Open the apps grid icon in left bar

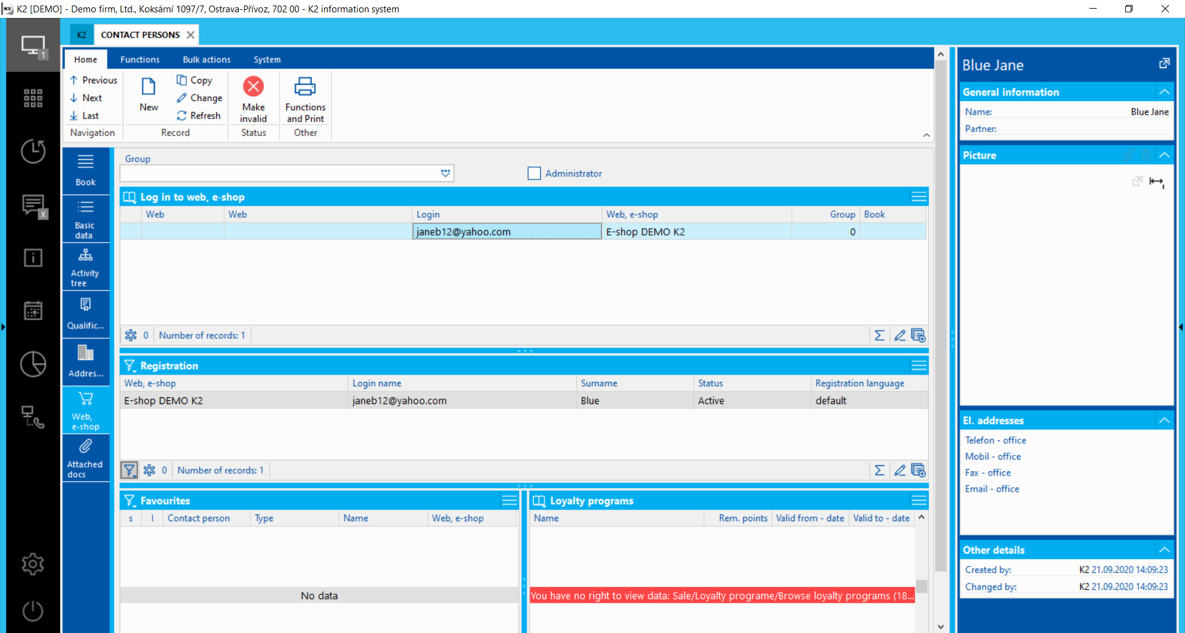[33, 98]
